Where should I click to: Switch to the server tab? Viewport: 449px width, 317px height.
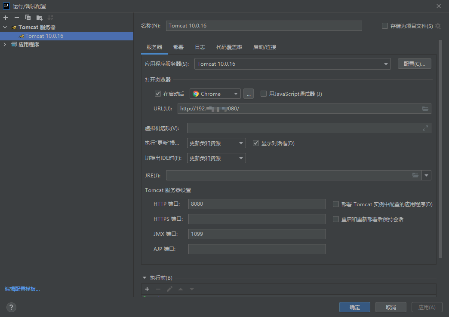click(154, 47)
